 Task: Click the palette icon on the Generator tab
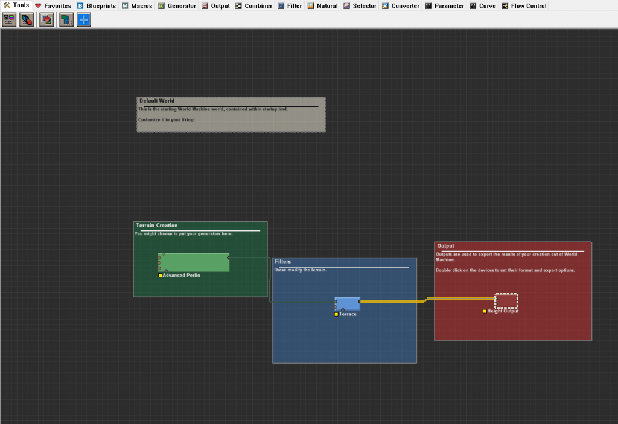[161, 5]
